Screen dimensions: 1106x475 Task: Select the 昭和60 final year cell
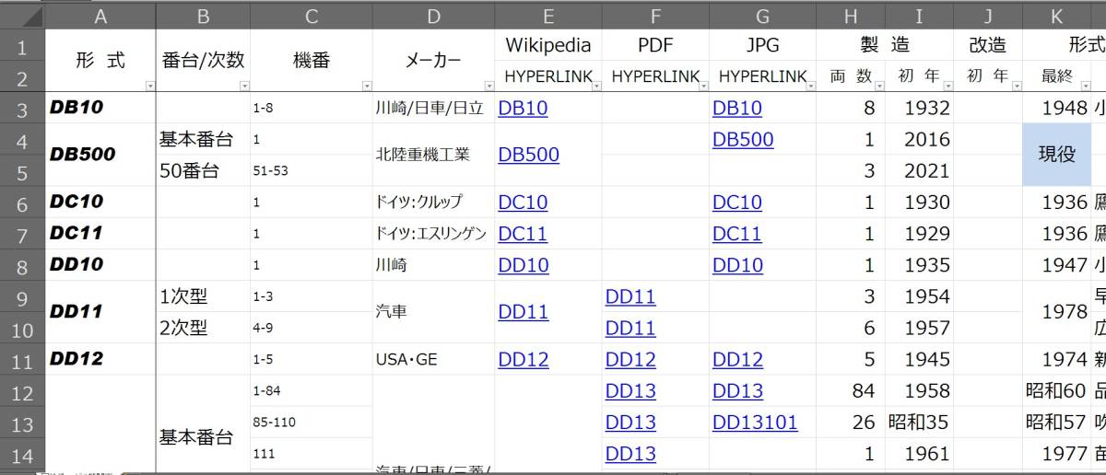pyautogui.click(x=1057, y=391)
